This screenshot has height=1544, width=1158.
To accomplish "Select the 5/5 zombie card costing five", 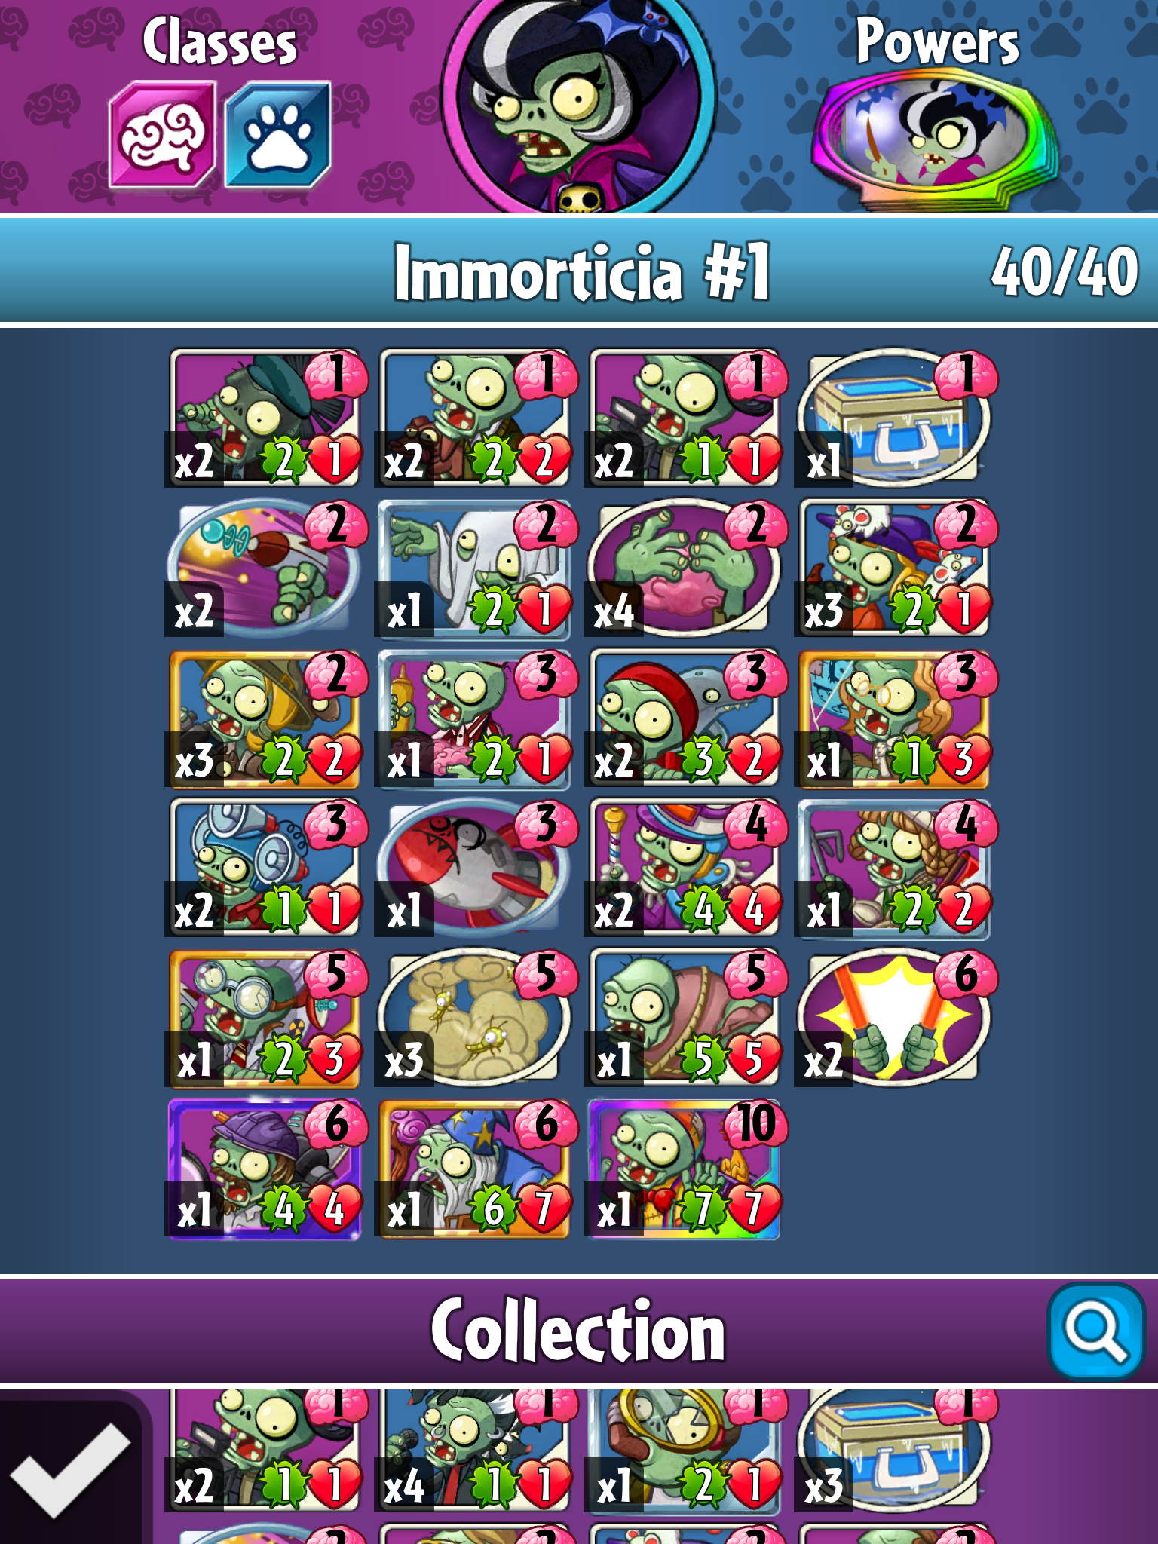I will pos(685,1018).
